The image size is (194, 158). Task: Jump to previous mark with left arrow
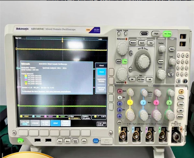(x=132, y=79)
